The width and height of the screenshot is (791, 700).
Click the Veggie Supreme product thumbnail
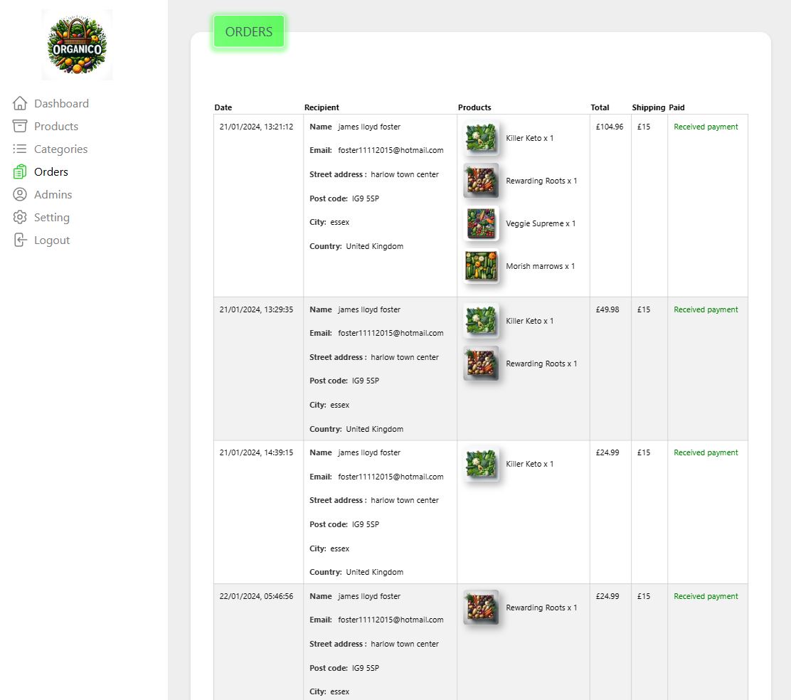[481, 223]
